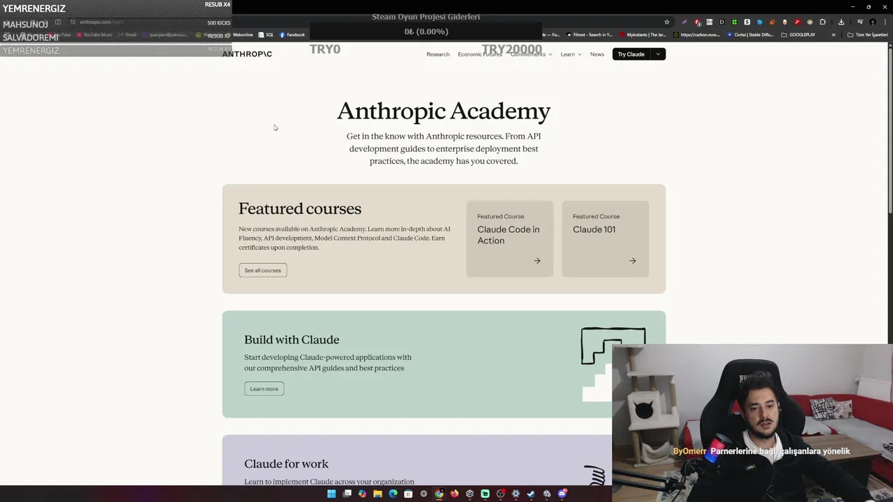Image resolution: width=893 pixels, height=502 pixels.
Task: Click the Chrome icon in the taskbar
Action: point(439,494)
